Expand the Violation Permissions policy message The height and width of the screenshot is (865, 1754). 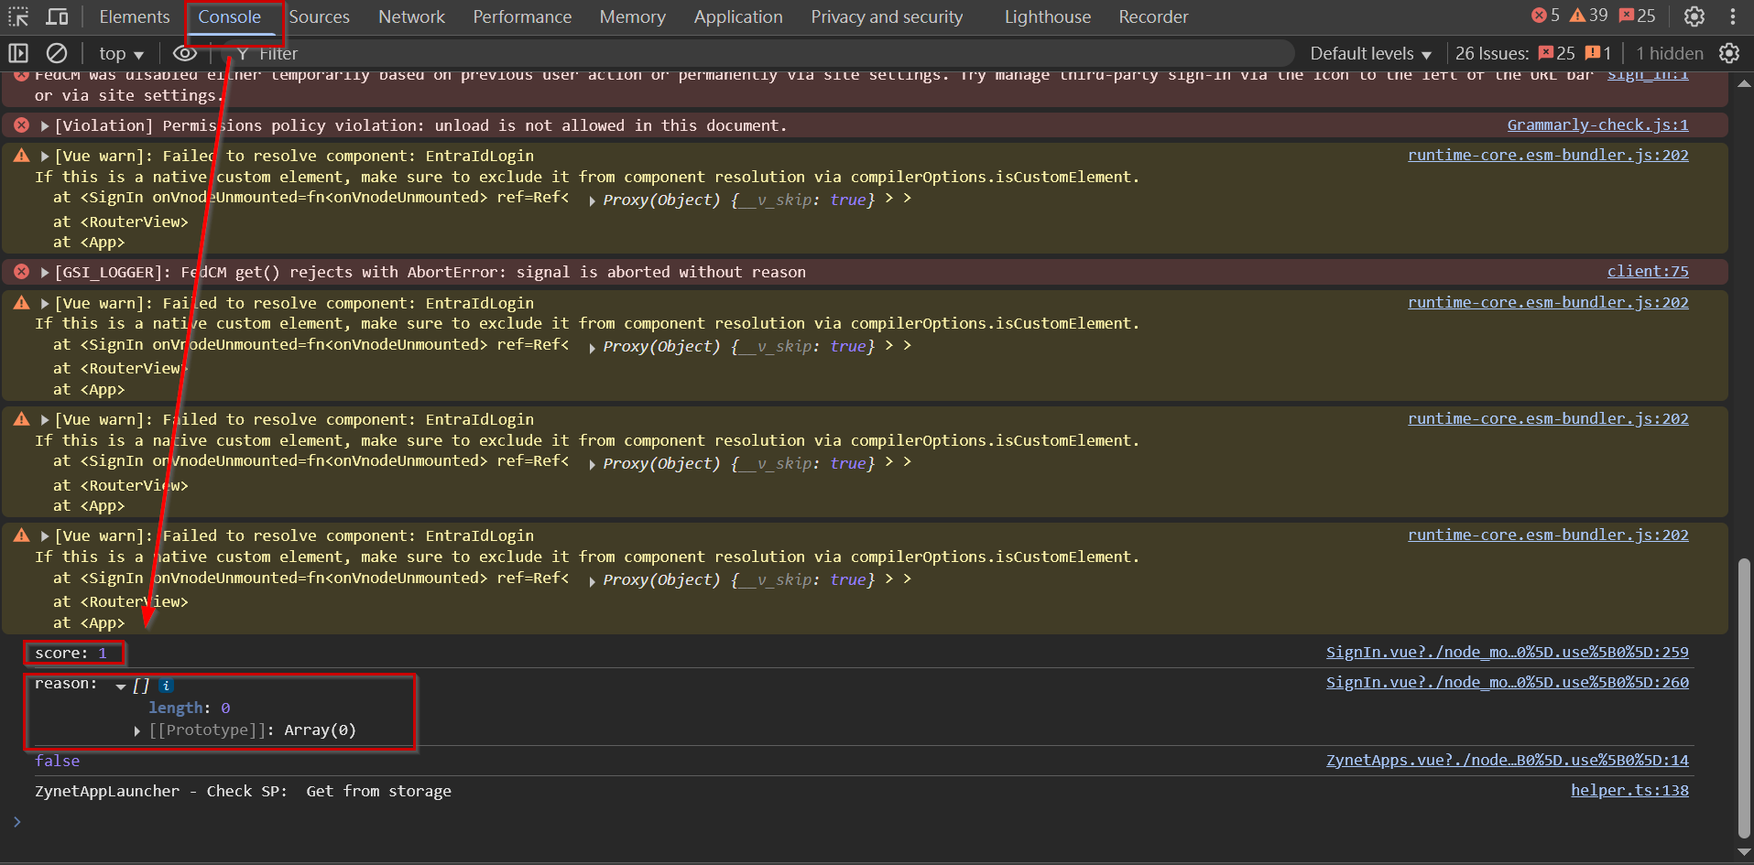point(44,125)
